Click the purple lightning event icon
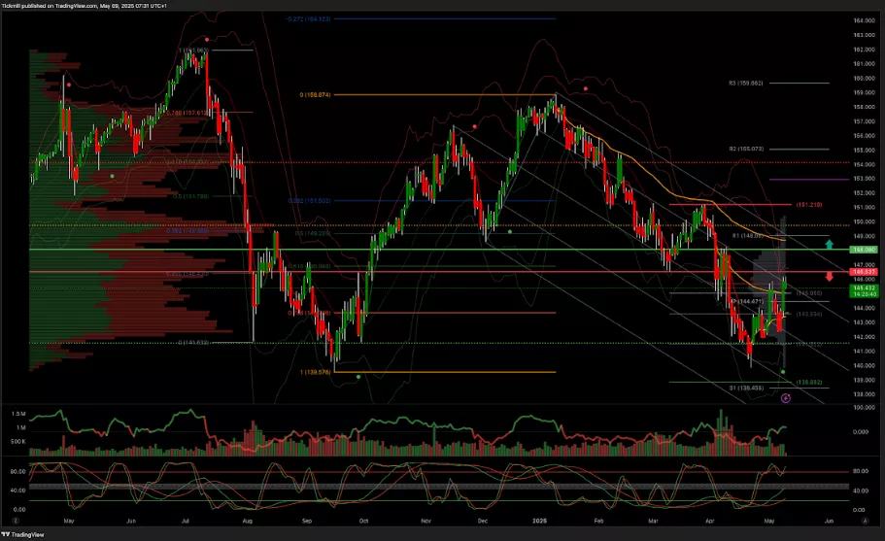This screenshot has height=541, width=885. coord(785,397)
